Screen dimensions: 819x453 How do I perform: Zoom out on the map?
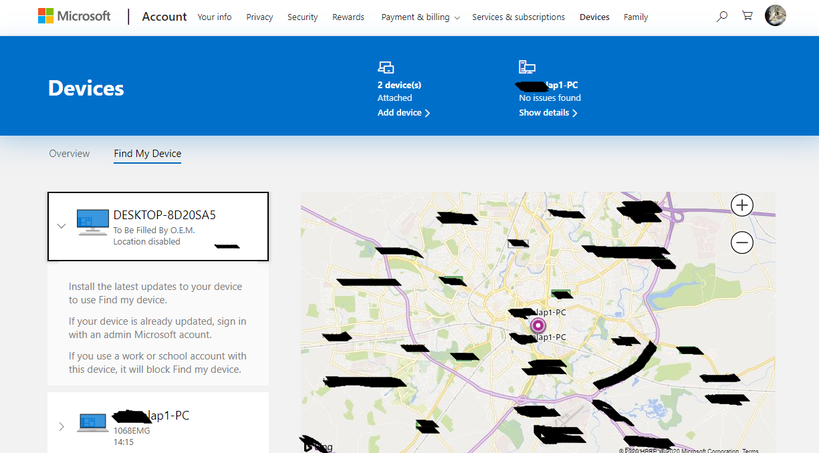click(x=742, y=242)
